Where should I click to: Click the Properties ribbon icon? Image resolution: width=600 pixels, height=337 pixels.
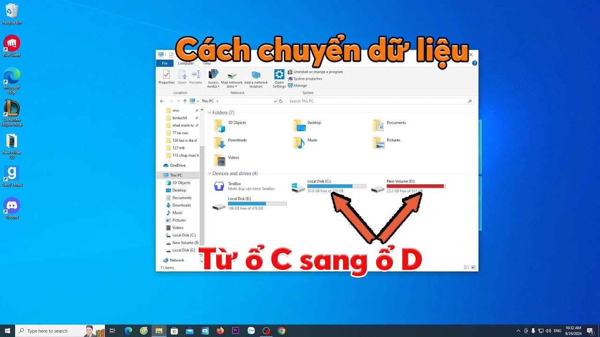click(166, 77)
